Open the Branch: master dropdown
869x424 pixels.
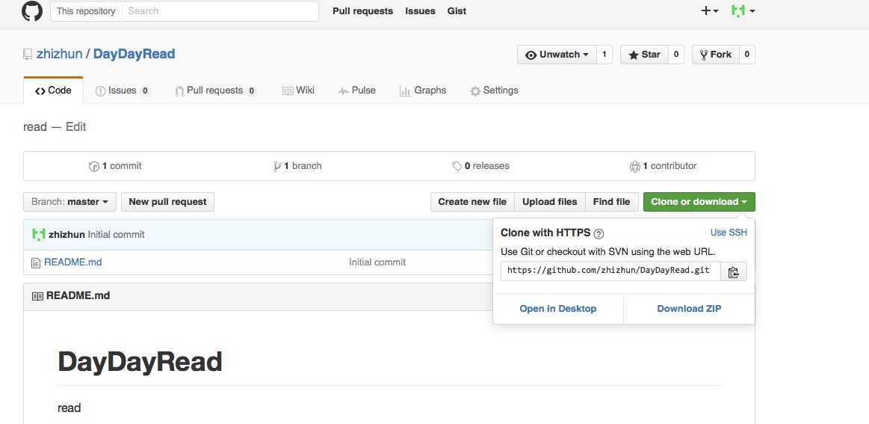[69, 202]
